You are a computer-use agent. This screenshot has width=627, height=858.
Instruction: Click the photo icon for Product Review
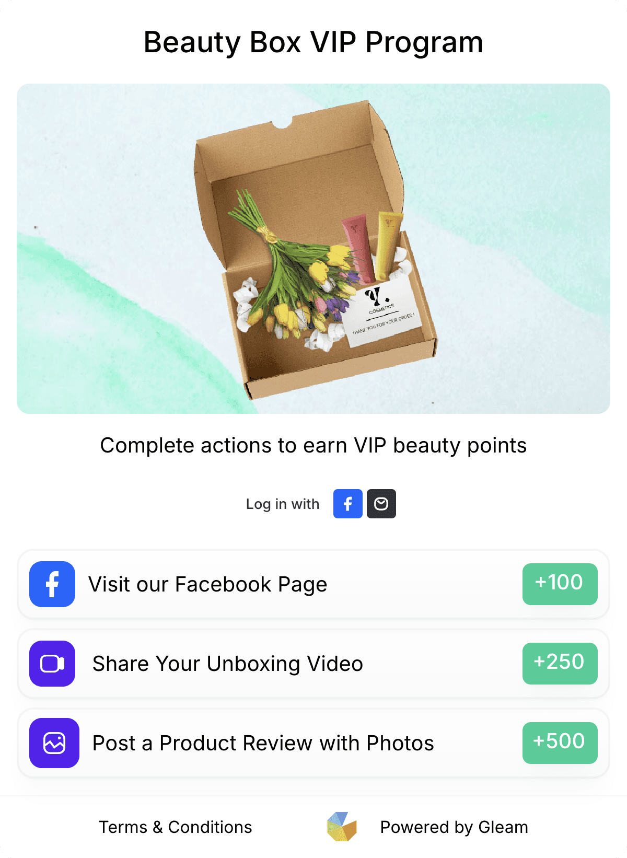click(54, 743)
